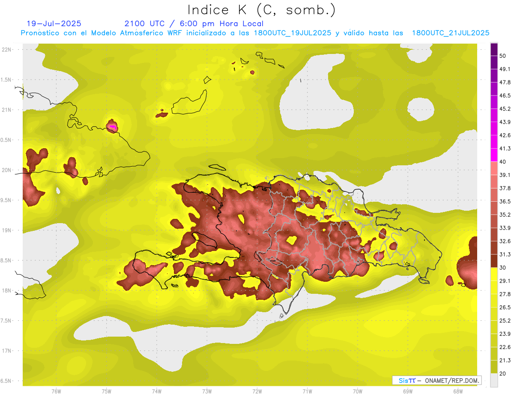Click the longitude label '68W'
The height and width of the screenshot is (397, 514).
pos(458,391)
